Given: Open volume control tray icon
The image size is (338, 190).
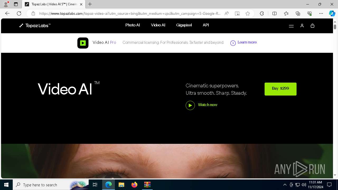Looking at the screenshot, I should pyautogui.click(x=304, y=185).
